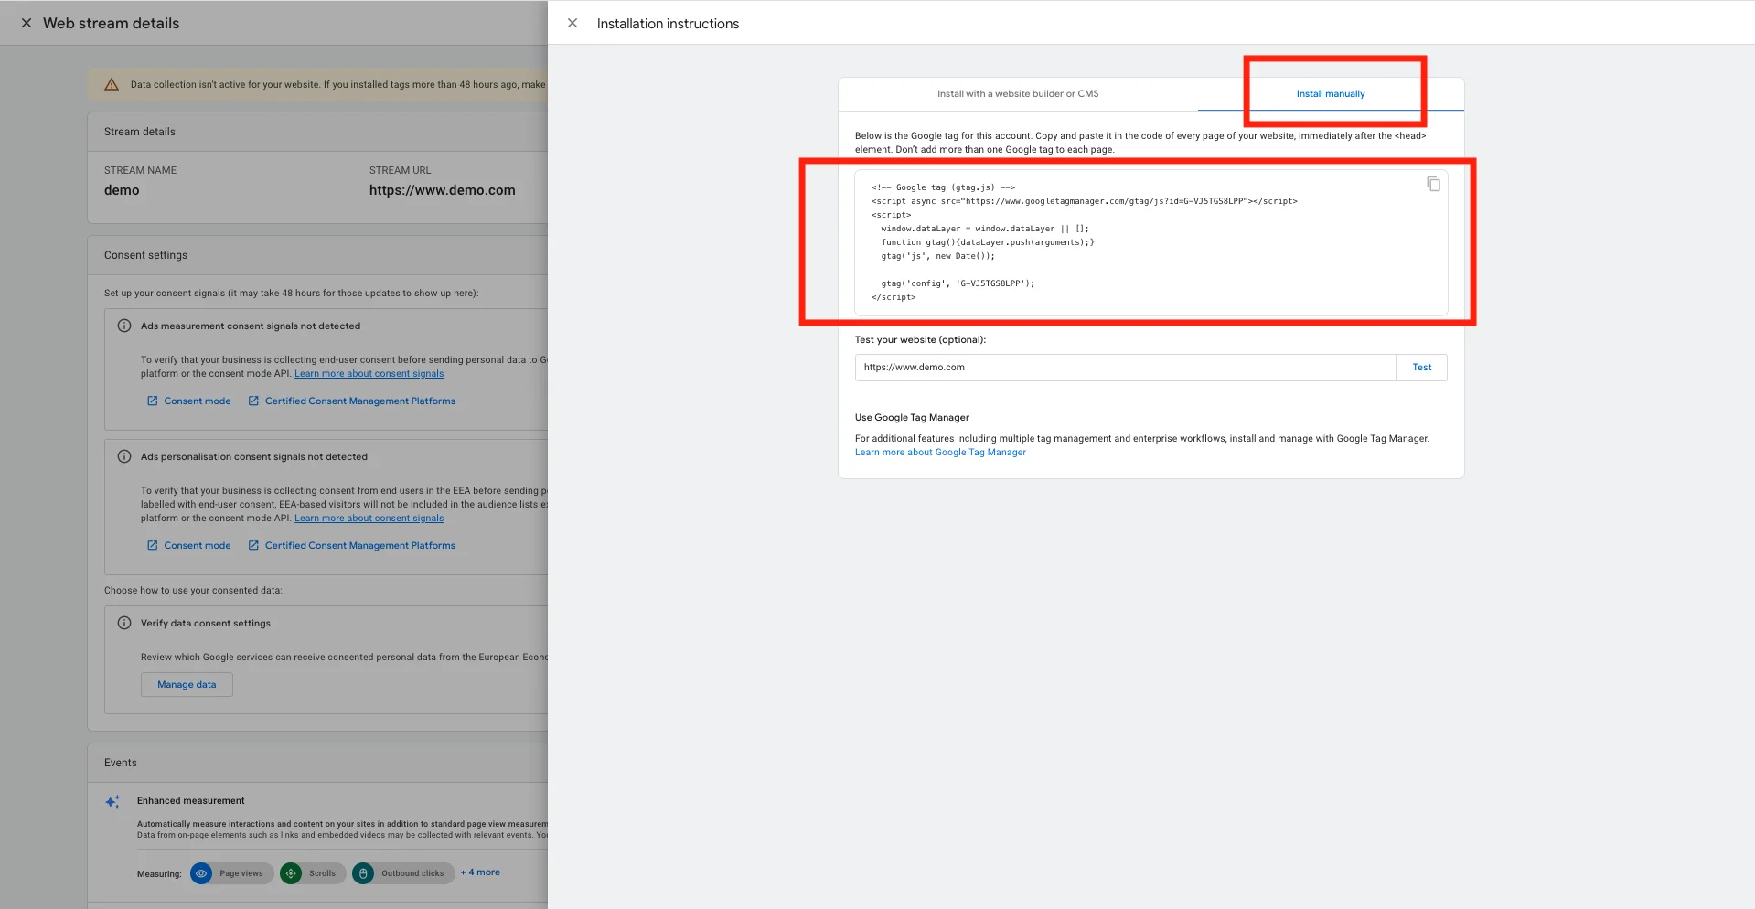
Task: Expand the + 4 more measurements
Action: click(480, 872)
